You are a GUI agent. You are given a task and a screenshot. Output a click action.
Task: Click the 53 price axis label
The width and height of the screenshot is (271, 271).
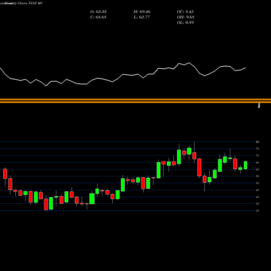257,183
